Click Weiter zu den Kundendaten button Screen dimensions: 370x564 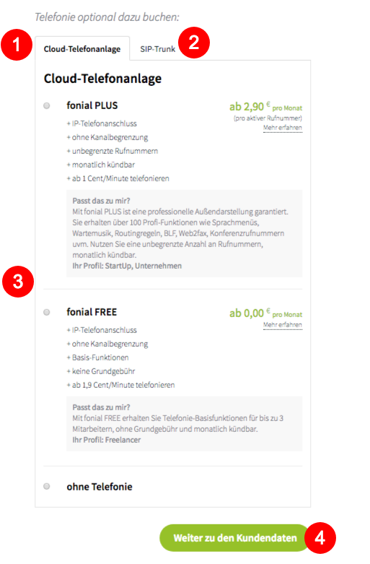[x=235, y=538]
